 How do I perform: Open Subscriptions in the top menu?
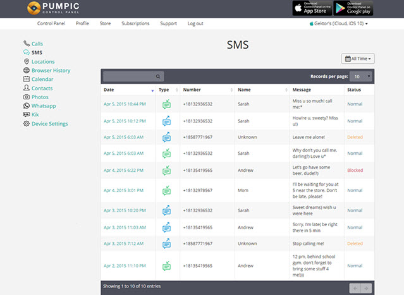click(x=135, y=23)
